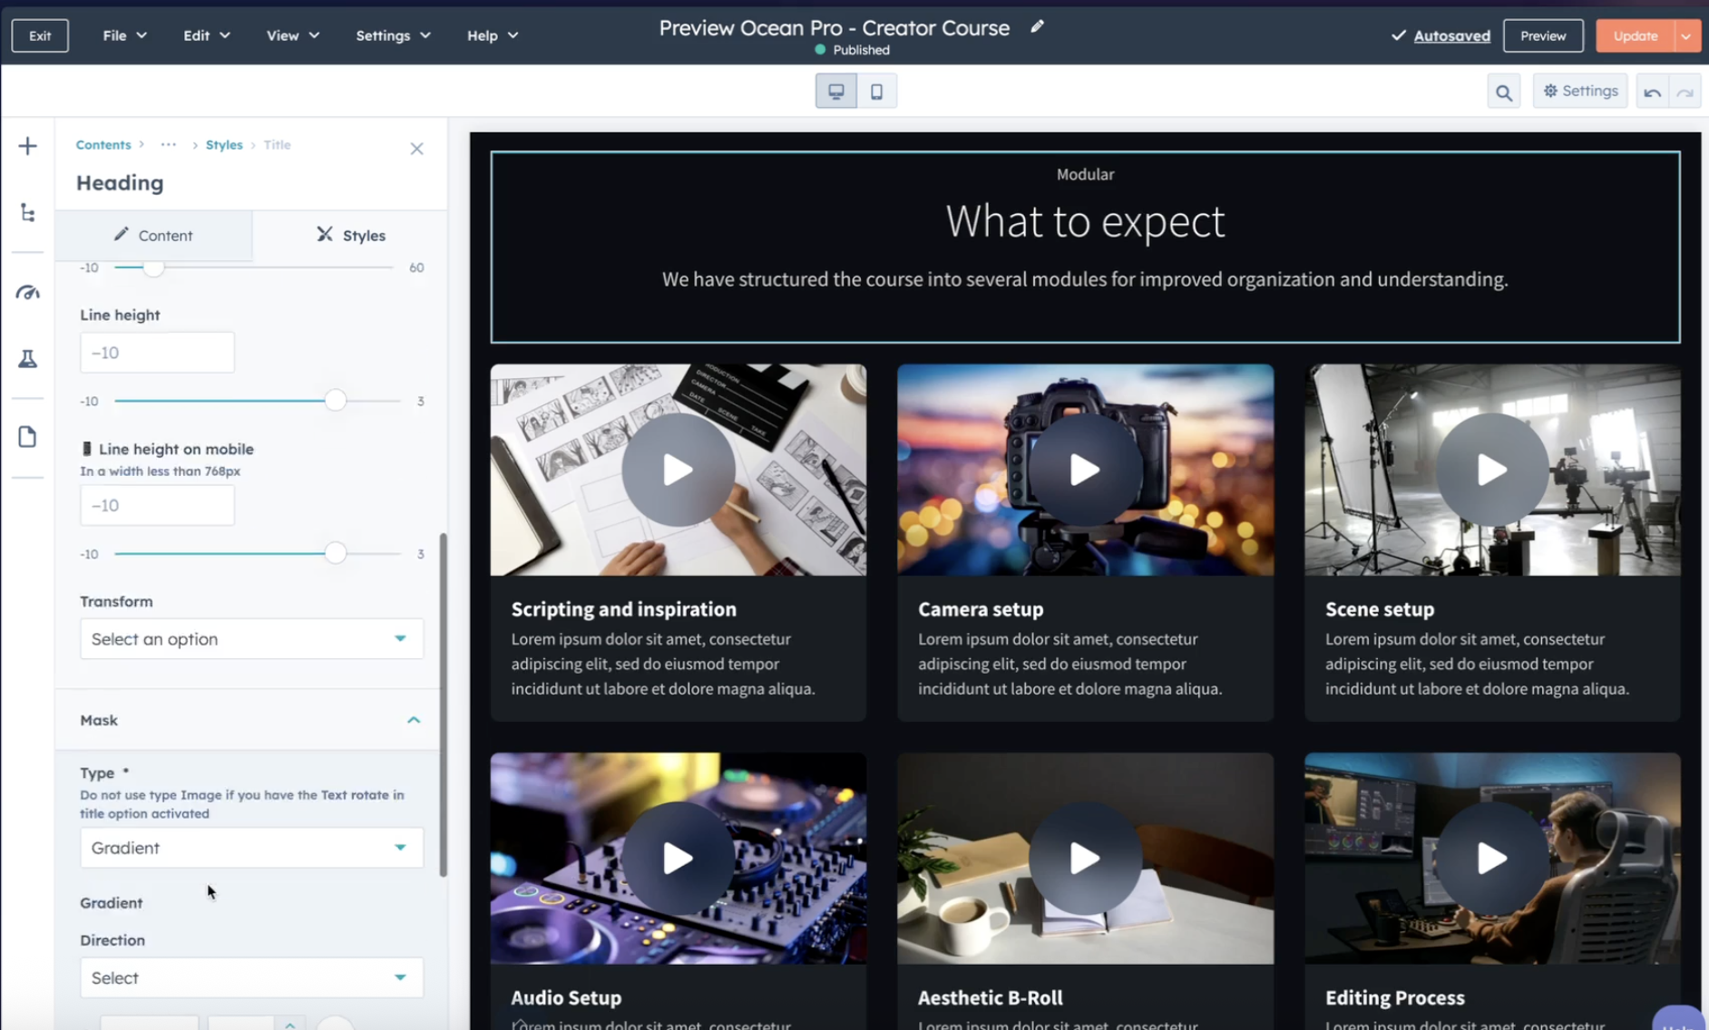The height and width of the screenshot is (1030, 1709).
Task: Open the optimization gauge icon in sidebar
Action: pos(27,292)
